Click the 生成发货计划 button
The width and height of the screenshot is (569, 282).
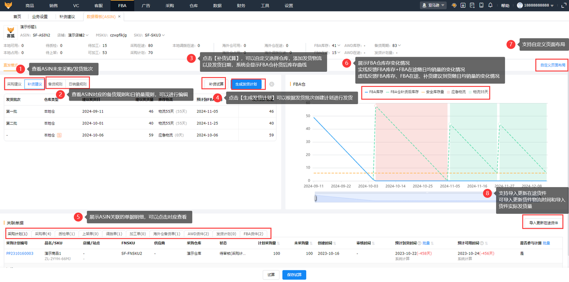246,84
